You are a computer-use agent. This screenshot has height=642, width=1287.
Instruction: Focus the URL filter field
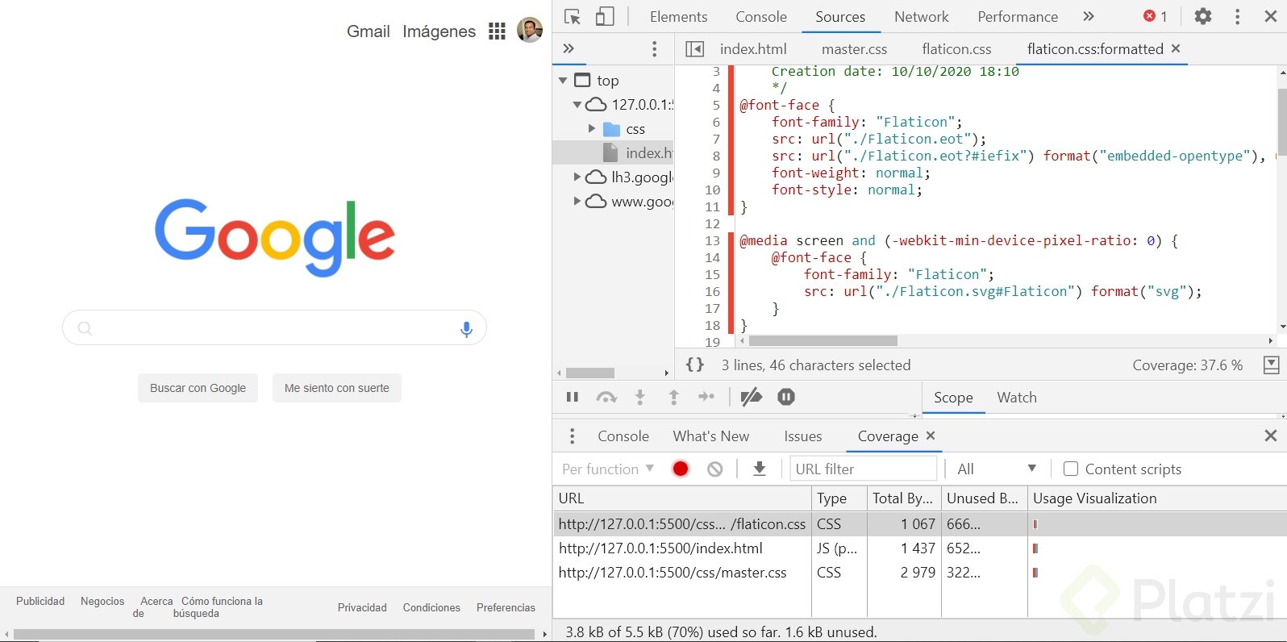864,469
